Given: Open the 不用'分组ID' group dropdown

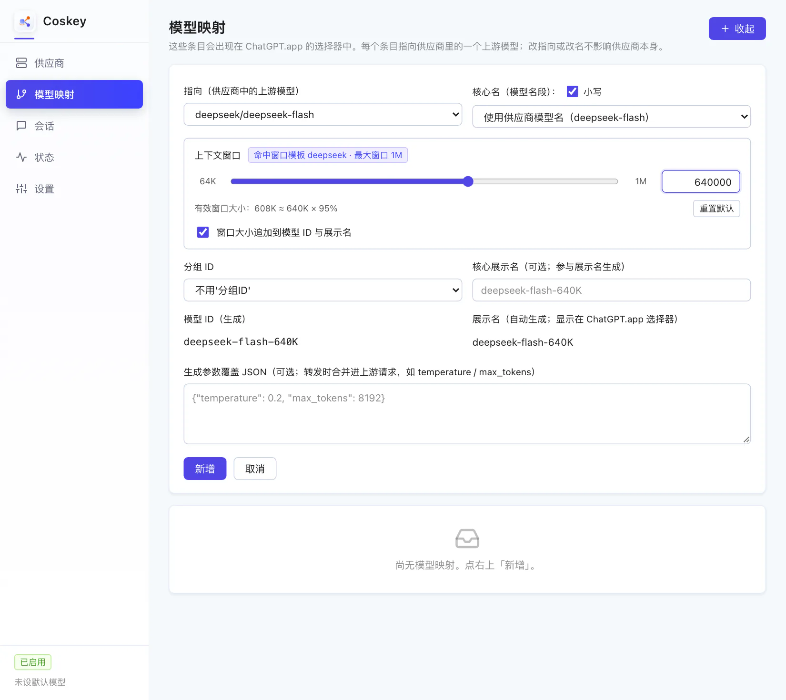Looking at the screenshot, I should point(323,290).
